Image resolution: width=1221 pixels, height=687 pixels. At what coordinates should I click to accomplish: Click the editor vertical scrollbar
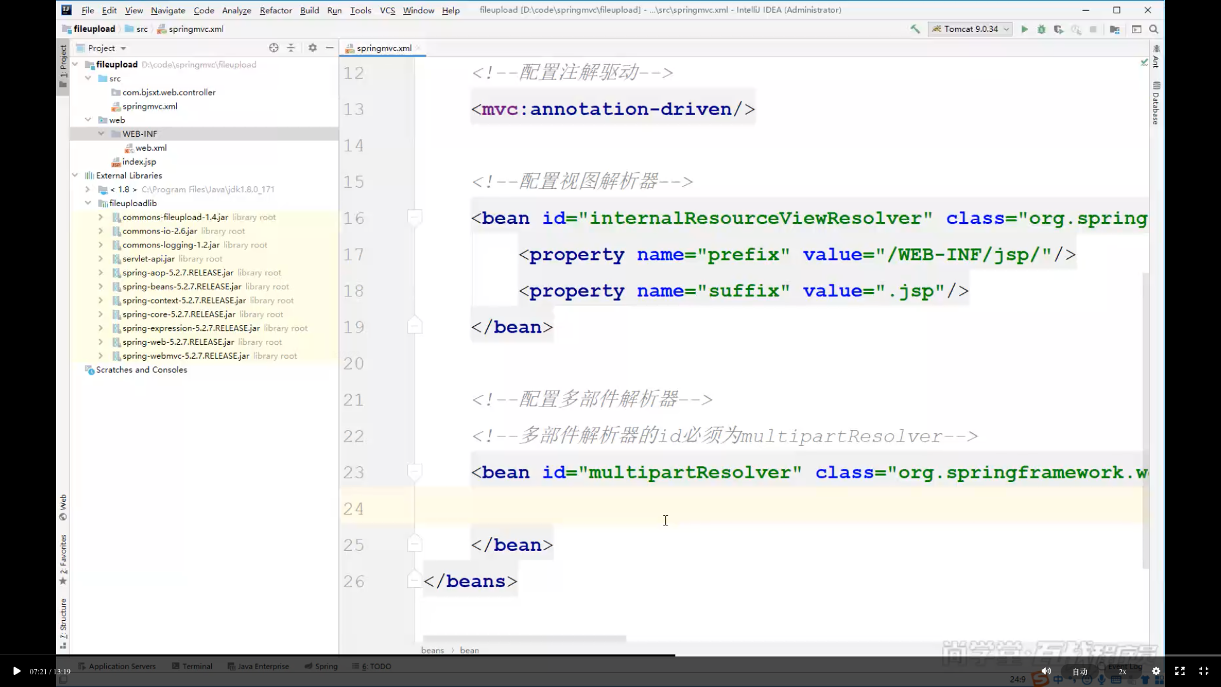click(x=1145, y=420)
